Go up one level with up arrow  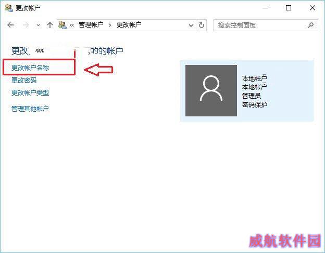point(50,25)
